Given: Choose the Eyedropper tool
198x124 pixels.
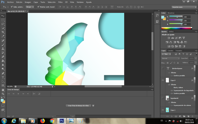Looking at the screenshot, I should [x=3, y=36].
